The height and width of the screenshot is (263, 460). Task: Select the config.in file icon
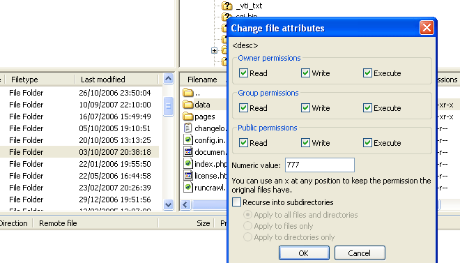[187, 140]
